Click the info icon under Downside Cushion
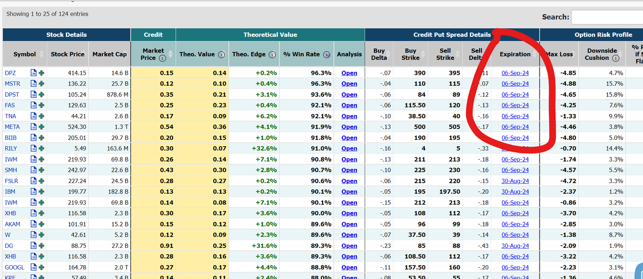Image resolution: width=643 pixels, height=279 pixels. [x=616, y=58]
